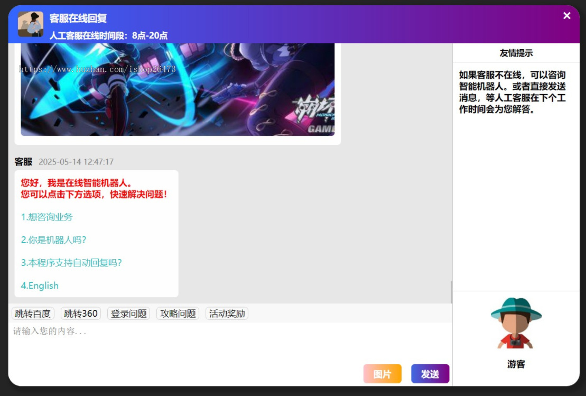
Task: Click the 跳转百度 quick reply button
Action: 33,314
